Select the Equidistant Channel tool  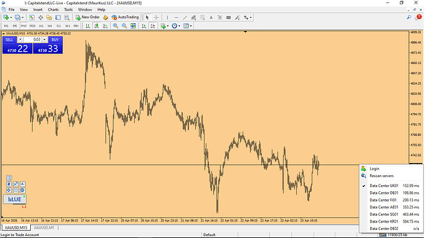pyautogui.click(x=193, y=17)
